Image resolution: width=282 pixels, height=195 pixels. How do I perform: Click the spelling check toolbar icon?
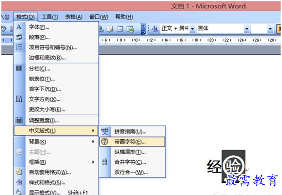(4, 28)
